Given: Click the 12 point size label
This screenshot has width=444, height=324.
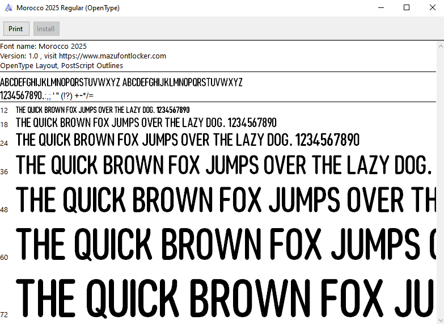Looking at the screenshot, I should (x=4, y=110).
